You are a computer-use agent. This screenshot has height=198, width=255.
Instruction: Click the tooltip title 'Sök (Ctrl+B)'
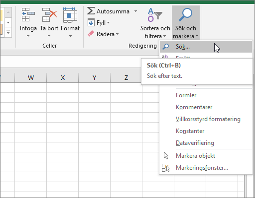tap(164, 66)
